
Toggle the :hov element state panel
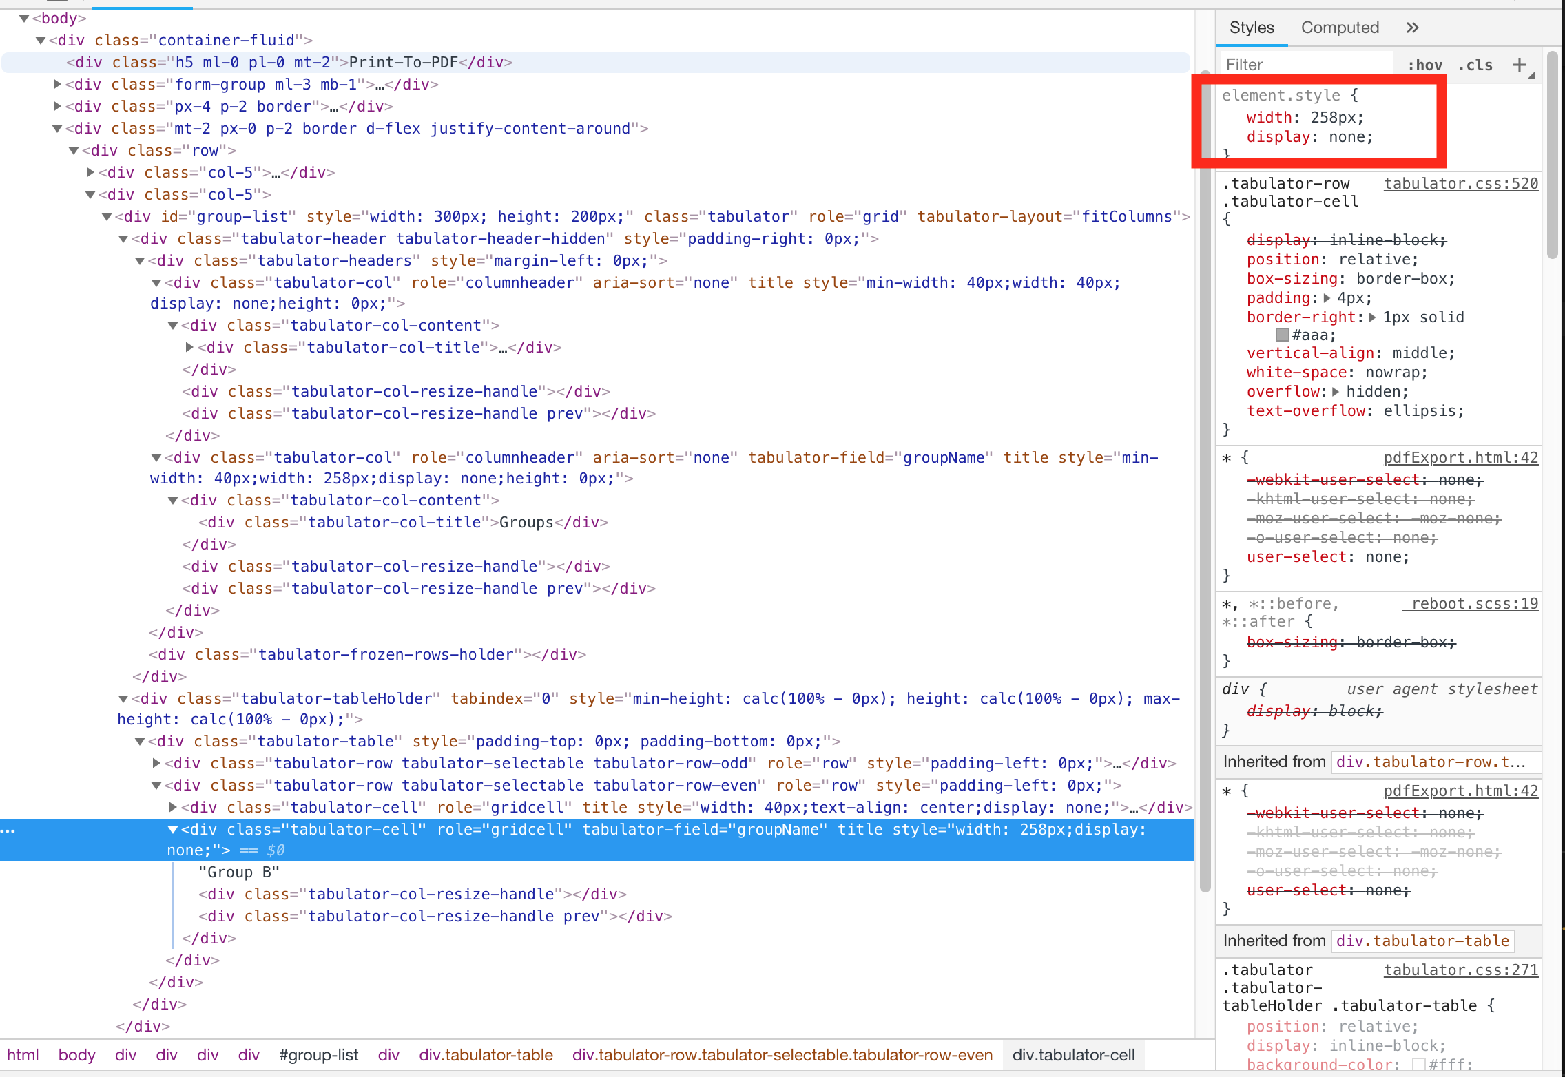[1424, 65]
